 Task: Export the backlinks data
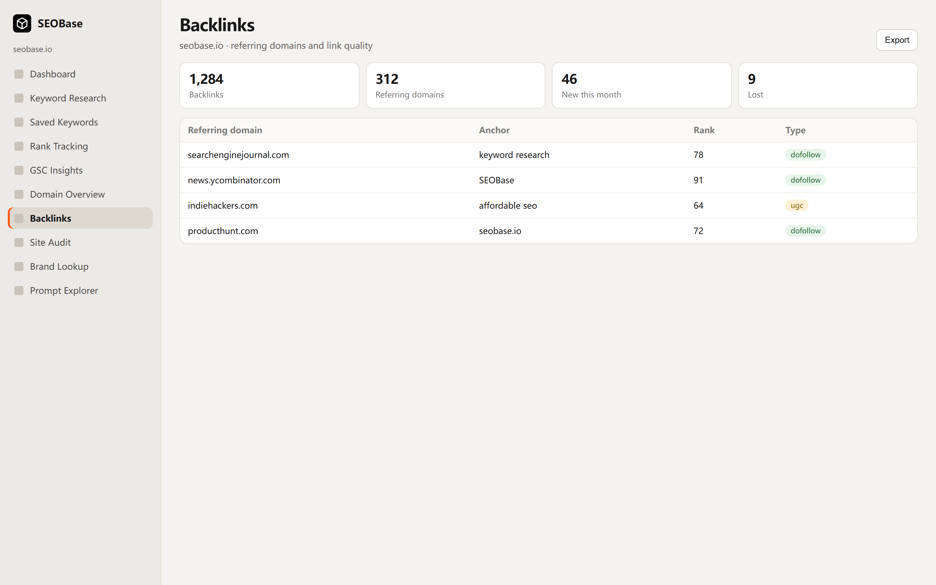point(897,40)
